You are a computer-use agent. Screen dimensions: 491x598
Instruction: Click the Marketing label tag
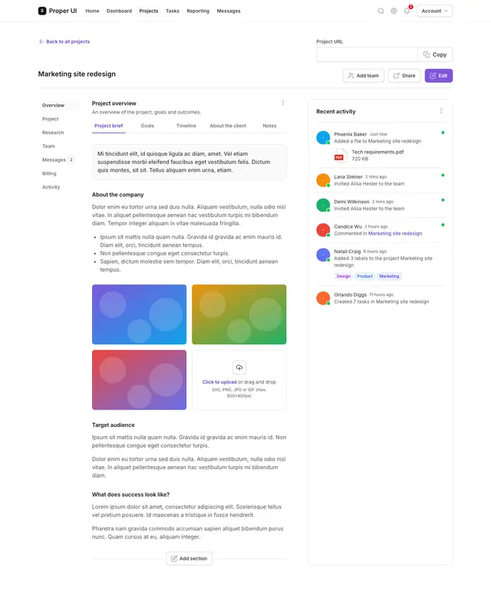pyautogui.click(x=389, y=276)
